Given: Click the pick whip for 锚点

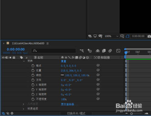Looking at the screenshot, I should (98, 65).
